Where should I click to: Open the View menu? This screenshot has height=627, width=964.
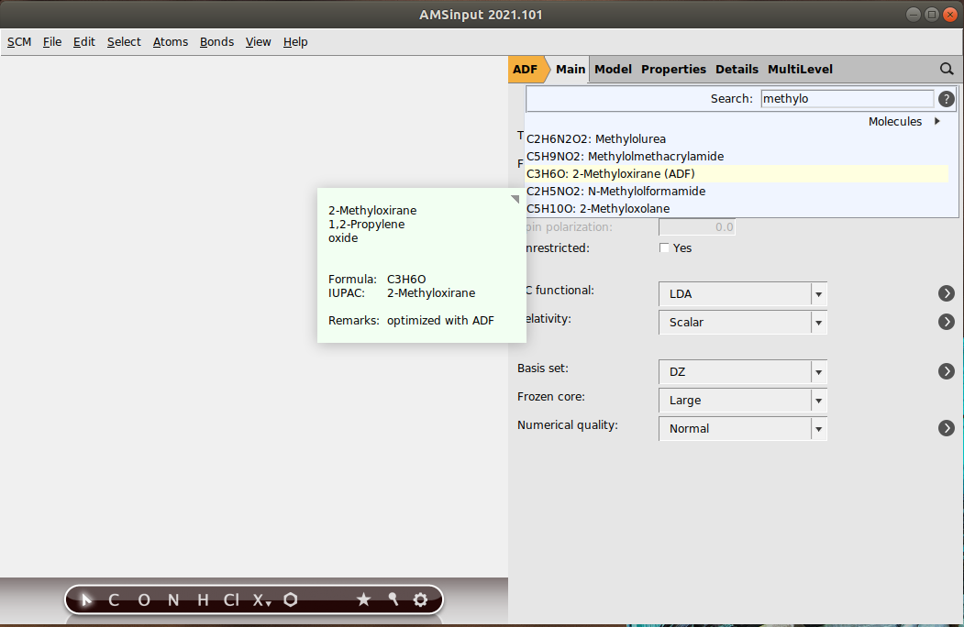[x=259, y=42]
